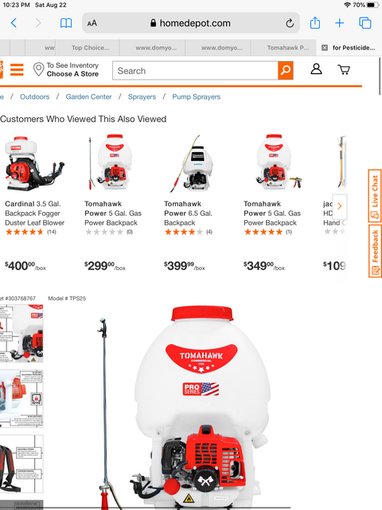This screenshot has width=382, height=510.
Task: Open the Safari share sheet icon
Action: [315, 23]
